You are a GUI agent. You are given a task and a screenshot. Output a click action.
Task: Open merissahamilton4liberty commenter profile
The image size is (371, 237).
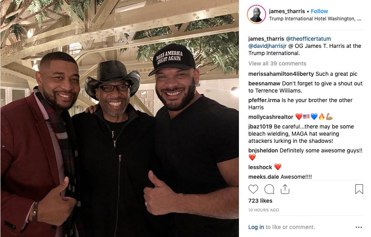click(x=281, y=74)
